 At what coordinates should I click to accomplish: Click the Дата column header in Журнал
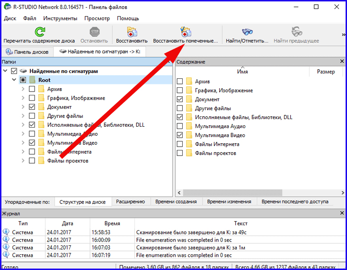[68, 223]
